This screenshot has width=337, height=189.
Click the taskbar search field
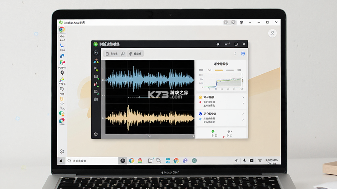click(x=92, y=161)
